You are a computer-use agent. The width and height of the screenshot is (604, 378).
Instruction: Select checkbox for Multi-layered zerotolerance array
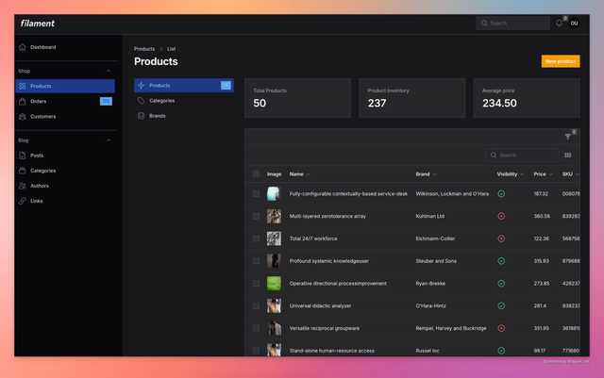tap(256, 216)
